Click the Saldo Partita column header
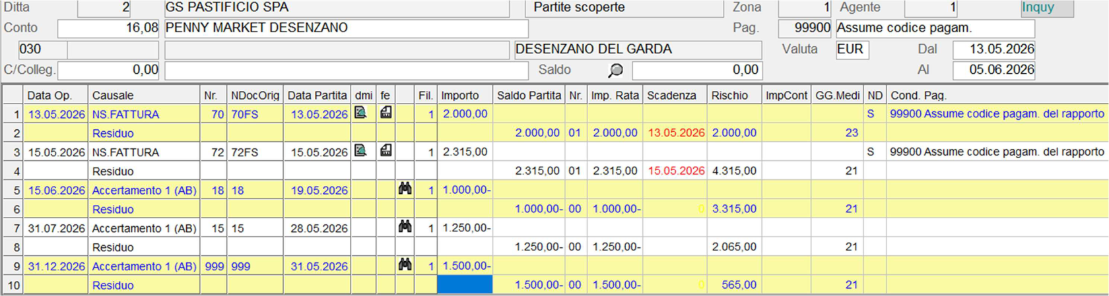Image resolution: width=1109 pixels, height=296 pixels. pyautogui.click(x=529, y=95)
